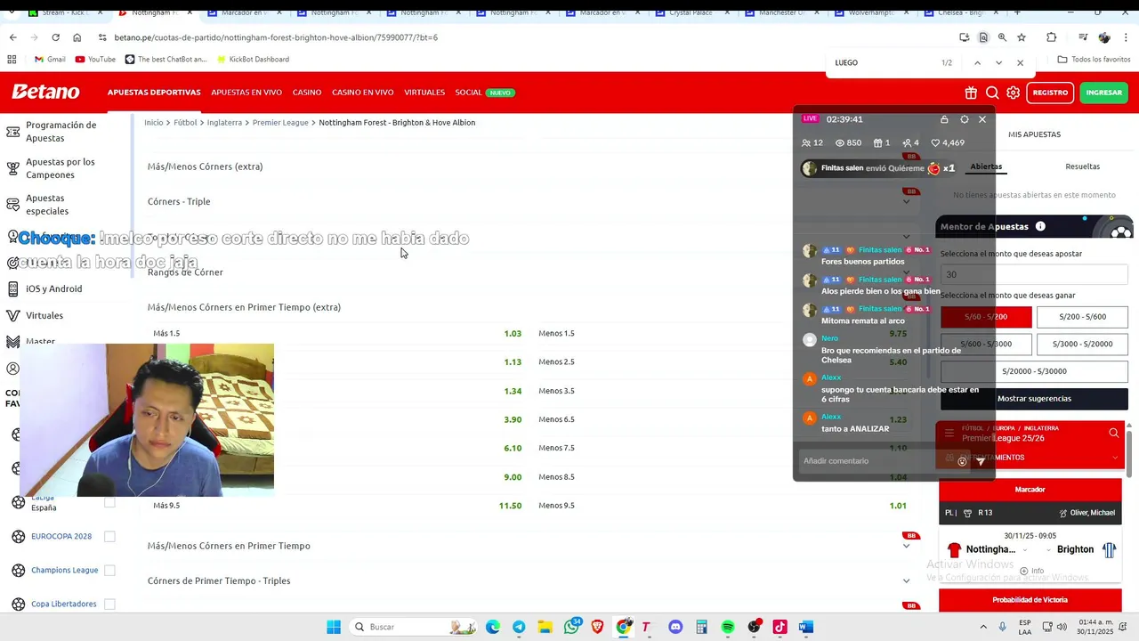1139x641 pixels.
Task: Search in Premier League 25/26 widget
Action: [1113, 433]
